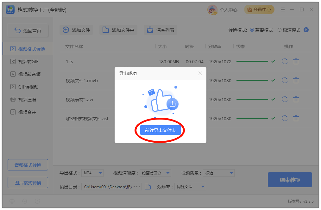Click trash icon for 加密格式视频文件.asf

[296, 118]
